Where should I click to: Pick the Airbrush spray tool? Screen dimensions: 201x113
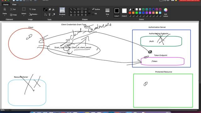click(x=54, y=9)
